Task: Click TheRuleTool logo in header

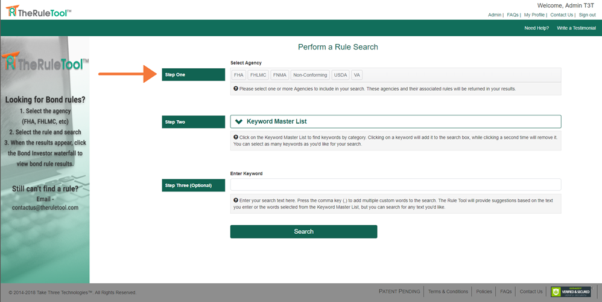Action: point(38,10)
